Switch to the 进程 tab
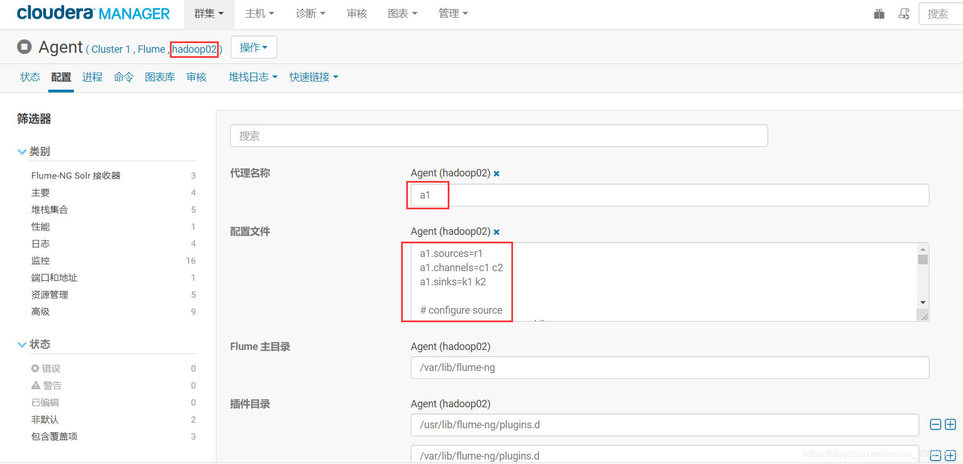This screenshot has width=963, height=464. tap(92, 77)
